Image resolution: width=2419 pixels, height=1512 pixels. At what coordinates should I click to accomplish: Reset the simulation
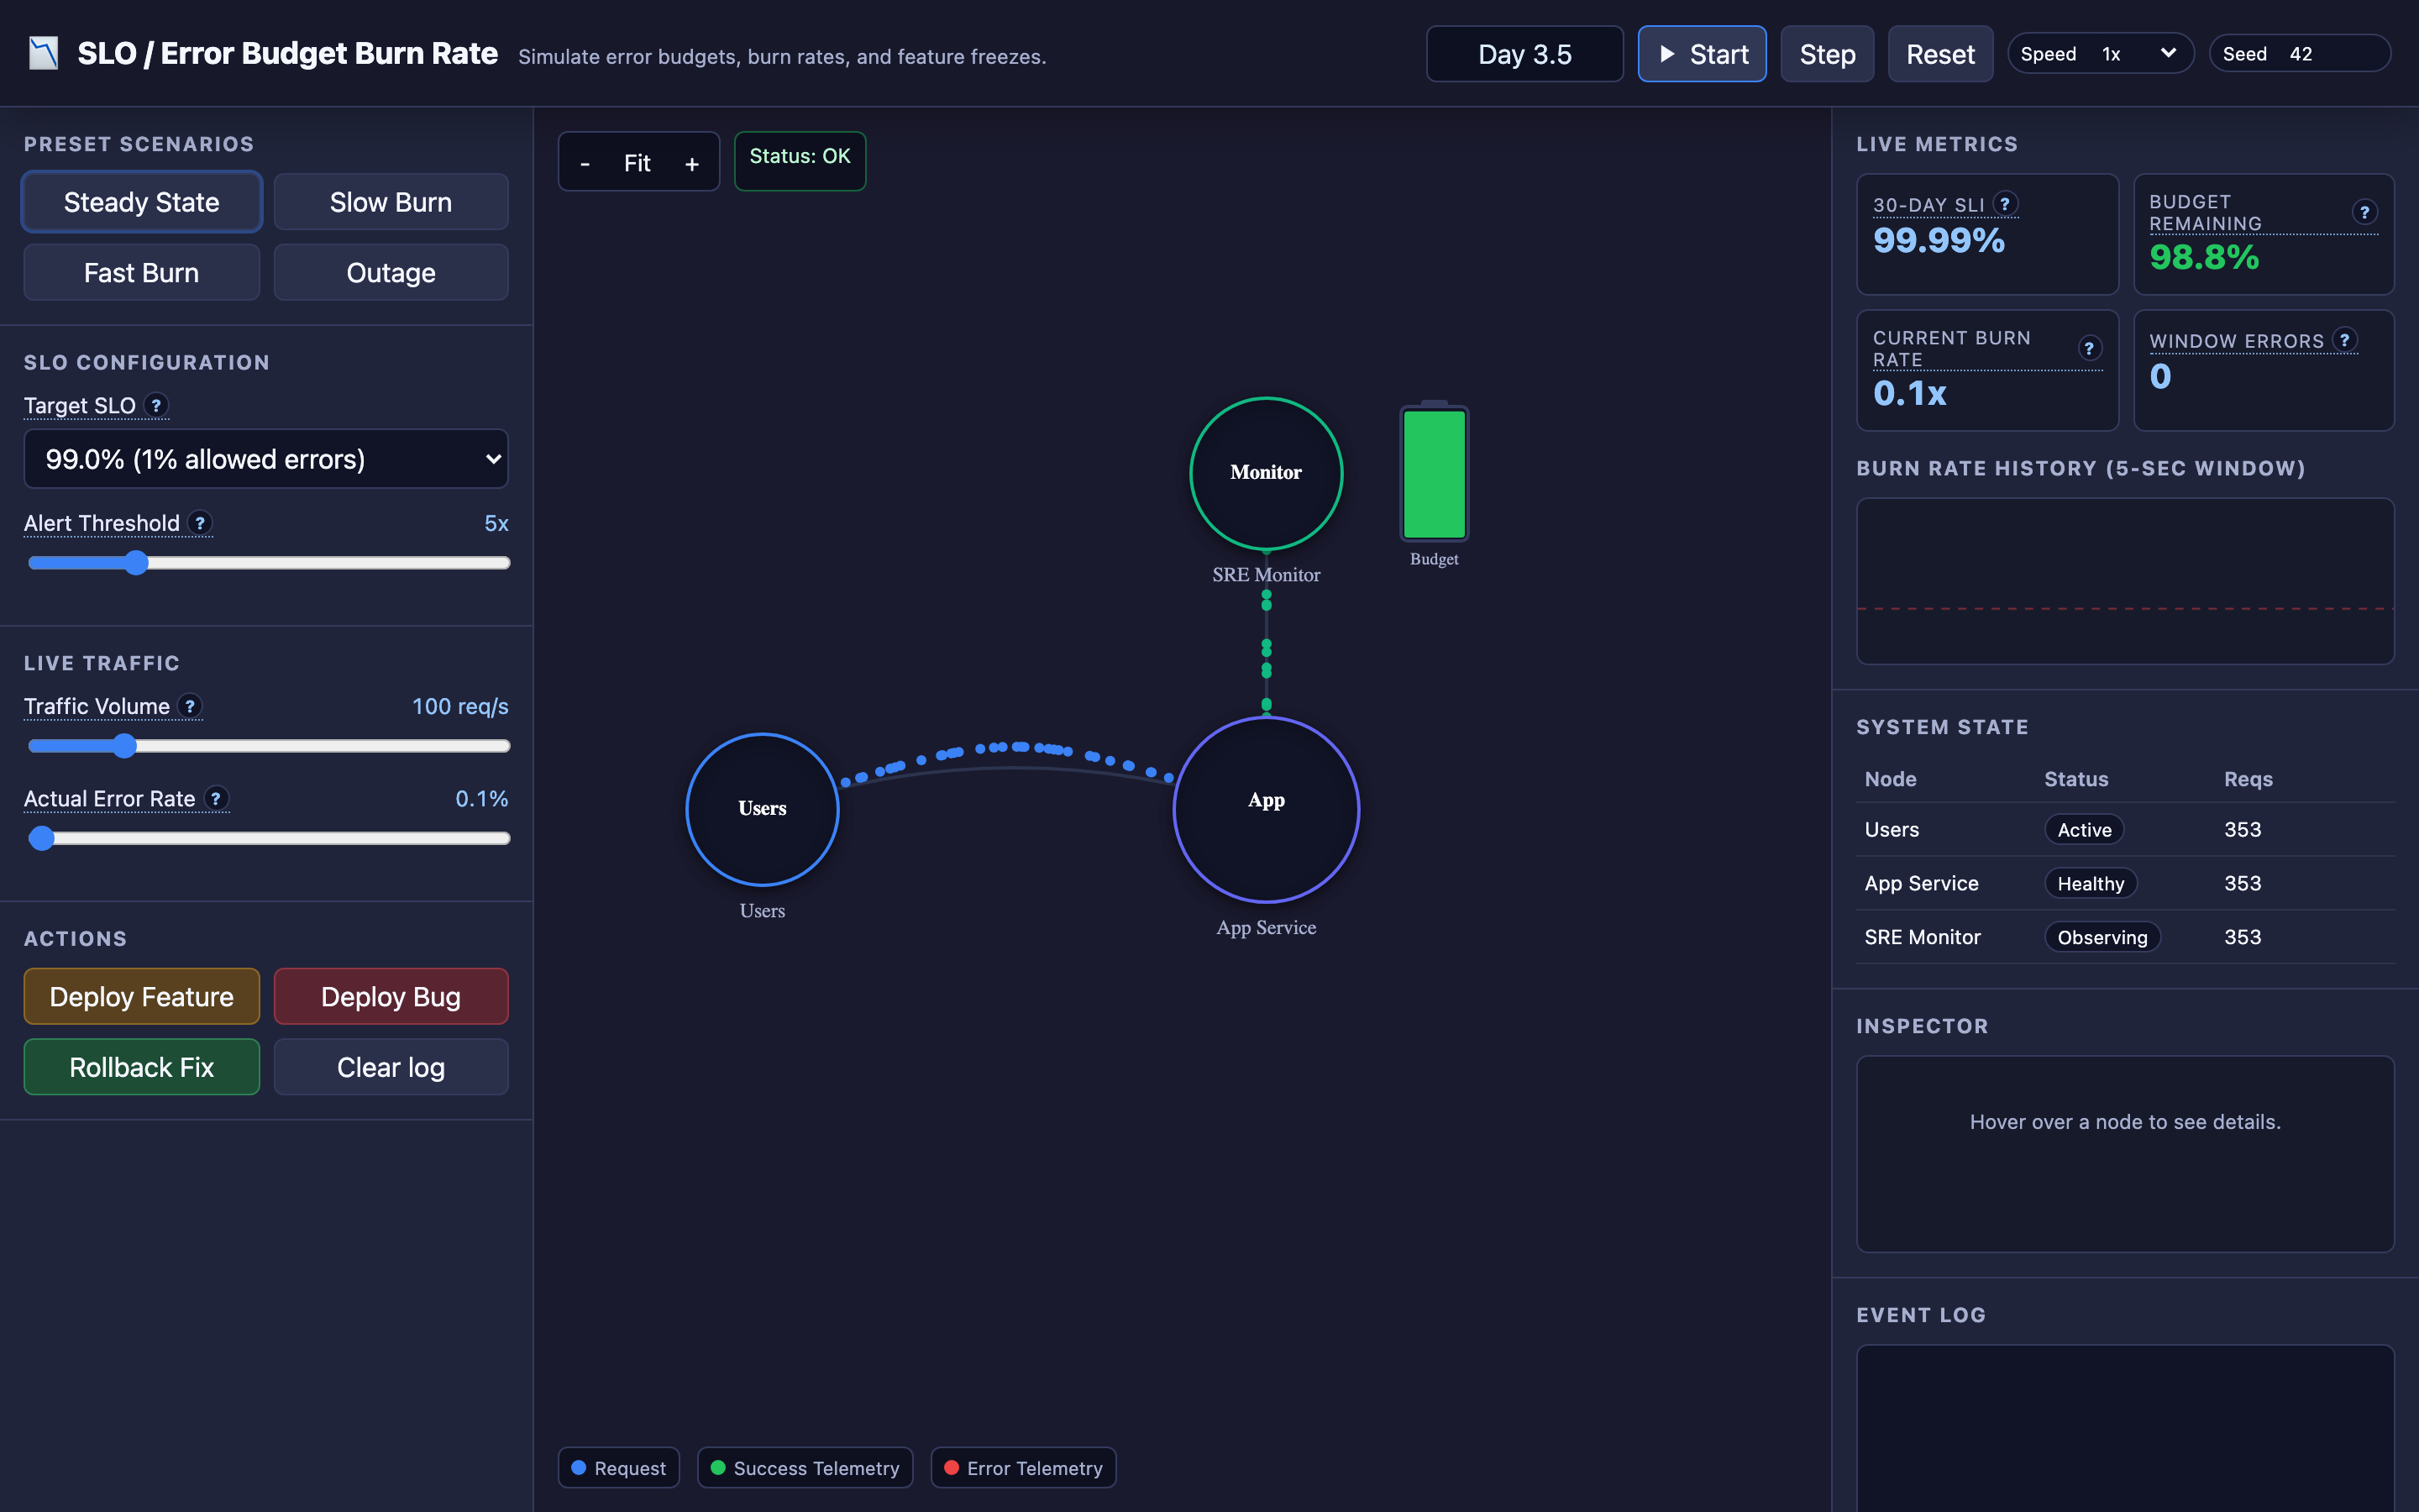coord(1940,54)
